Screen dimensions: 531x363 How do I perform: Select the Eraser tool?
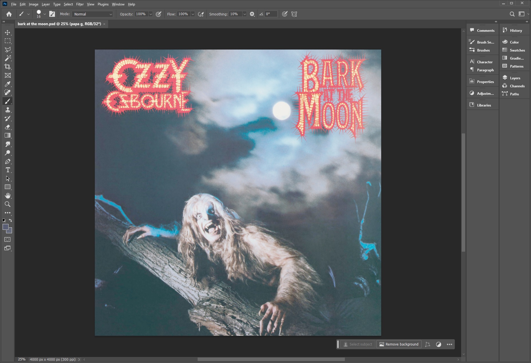click(8, 127)
